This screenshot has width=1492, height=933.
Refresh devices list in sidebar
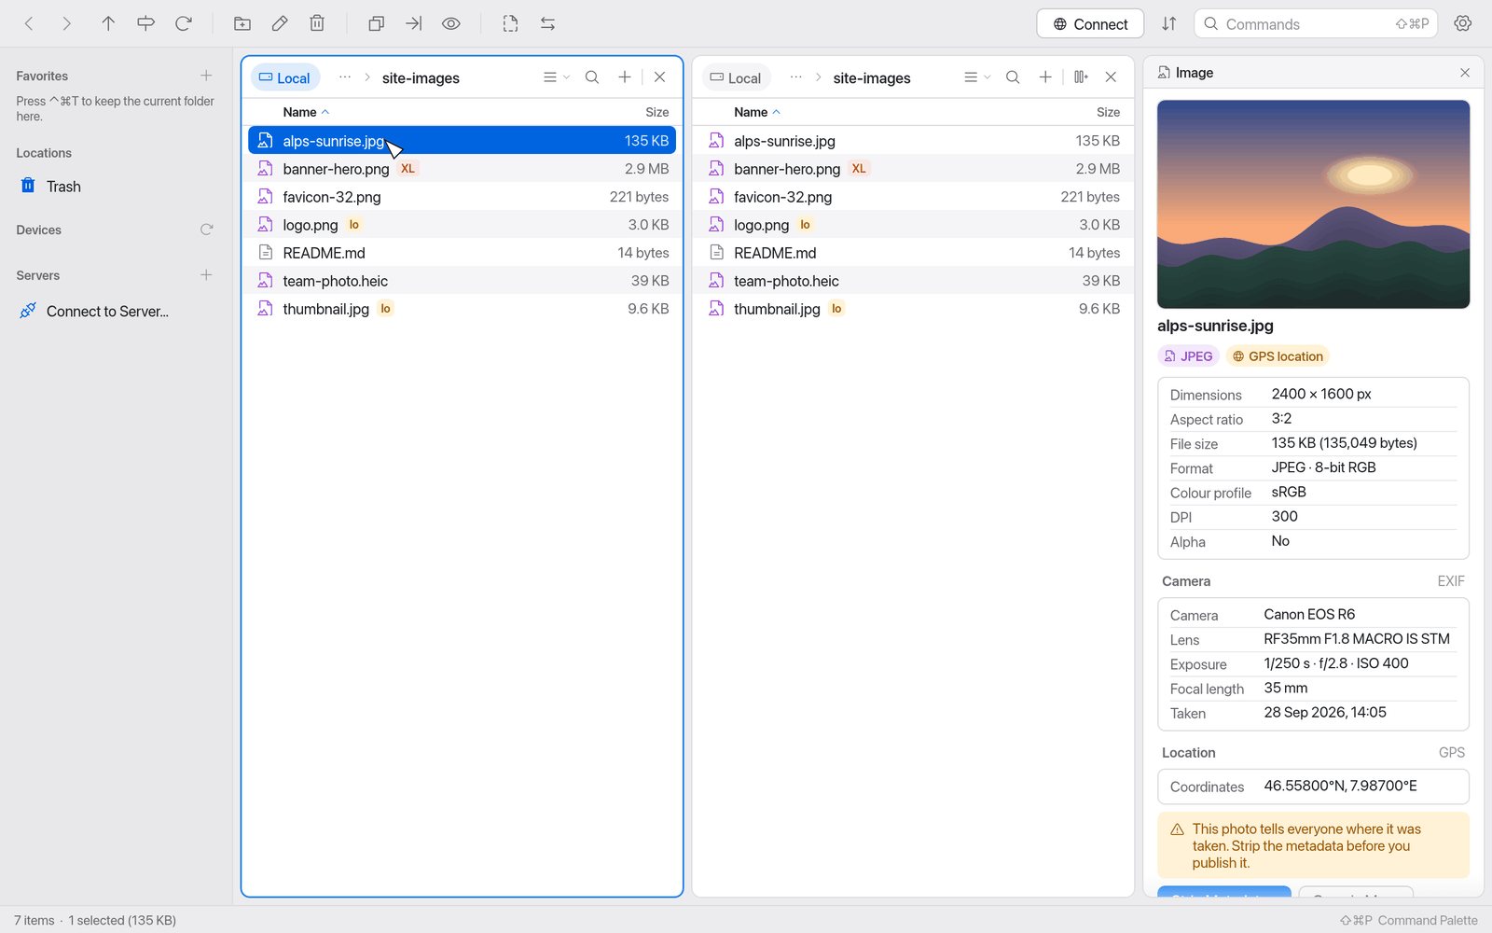206,230
